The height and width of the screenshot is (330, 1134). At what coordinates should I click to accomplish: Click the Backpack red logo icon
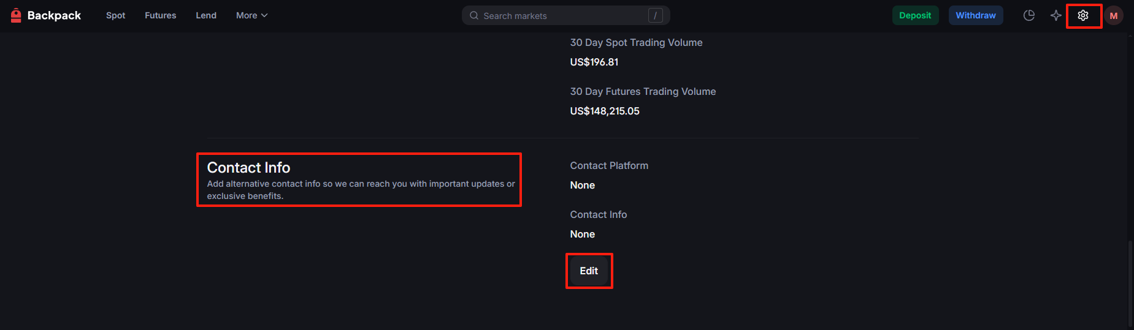pos(16,15)
